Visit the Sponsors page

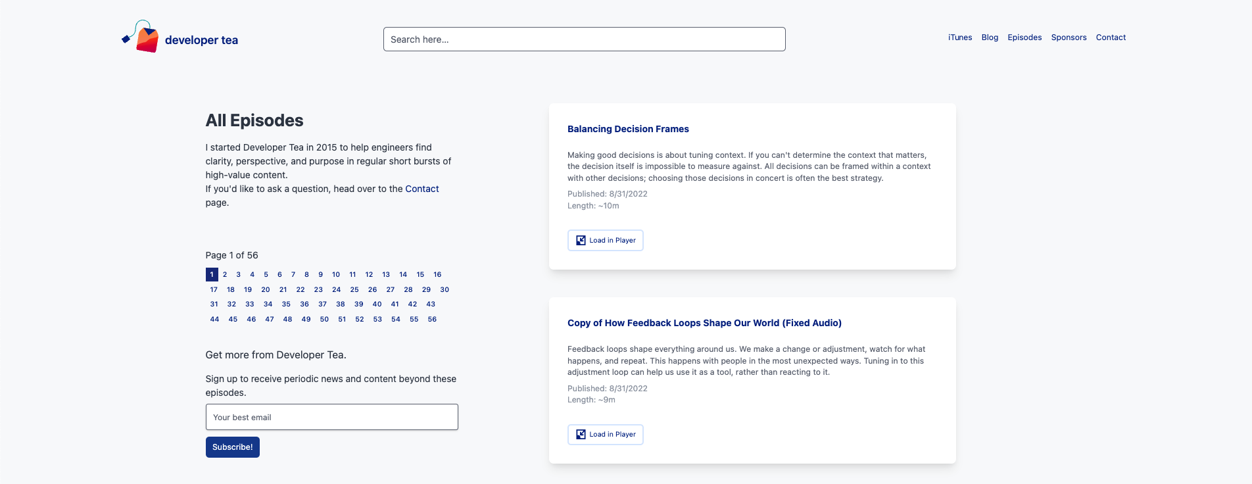1069,37
